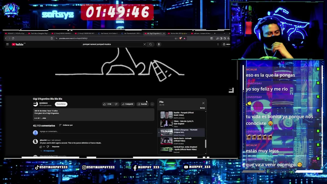The image size is (327, 184).
Task: Bookmark this page icon in address bar
Action: [52, 38]
